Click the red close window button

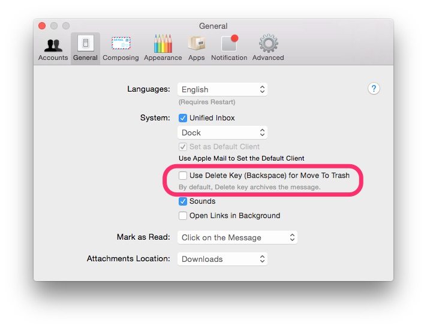42,26
